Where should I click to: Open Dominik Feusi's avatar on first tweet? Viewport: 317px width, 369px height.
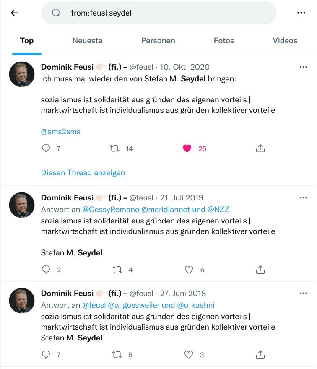point(22,74)
